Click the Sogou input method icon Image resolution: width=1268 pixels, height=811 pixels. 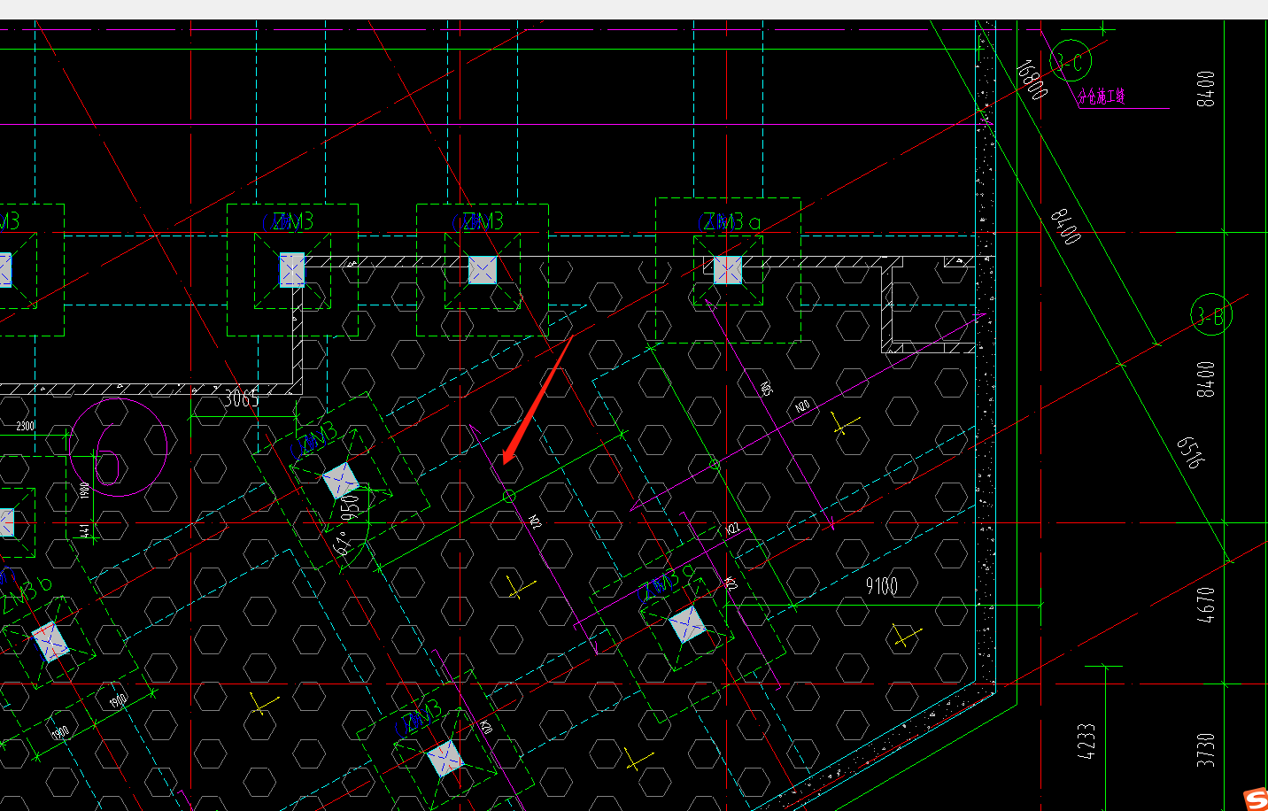point(1255,799)
